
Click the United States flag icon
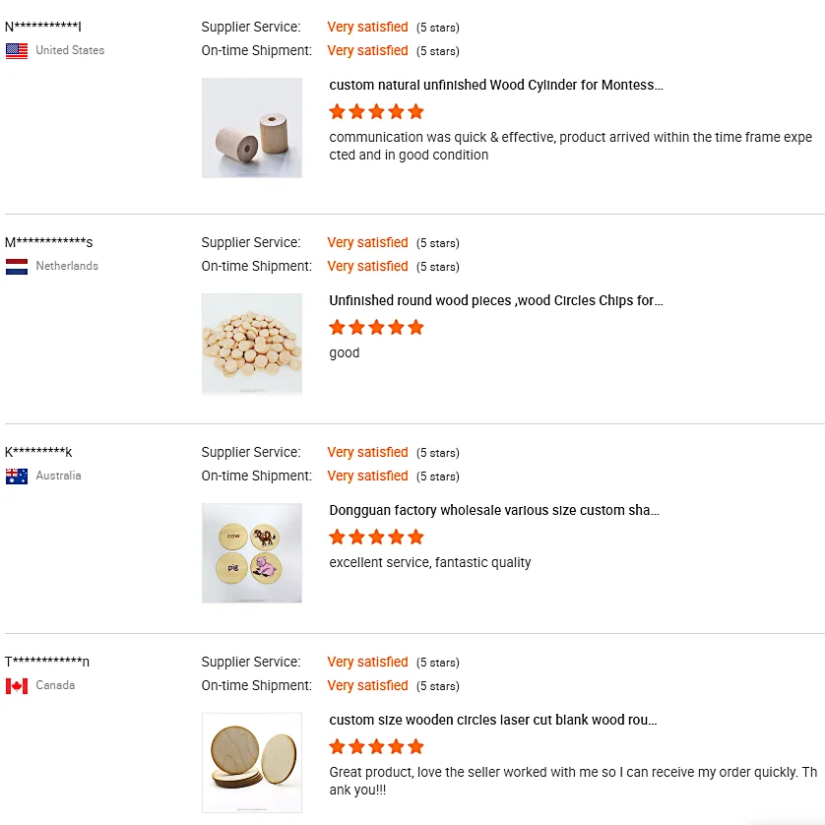[x=17, y=50]
